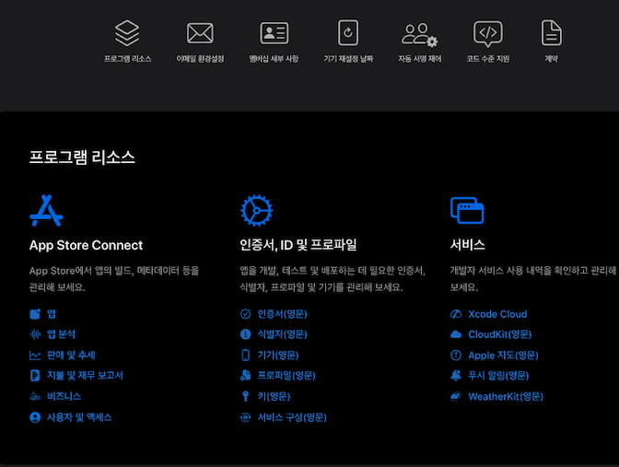Open the 자동 서명 제어 people-gear icon
The image size is (619, 467).
[420, 35]
